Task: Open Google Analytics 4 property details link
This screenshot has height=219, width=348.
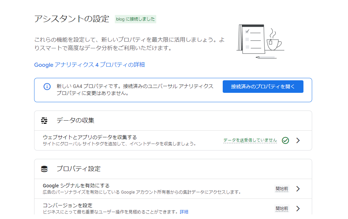Action: (89, 65)
